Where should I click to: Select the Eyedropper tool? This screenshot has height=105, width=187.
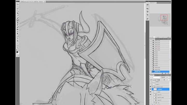coord(18,16)
